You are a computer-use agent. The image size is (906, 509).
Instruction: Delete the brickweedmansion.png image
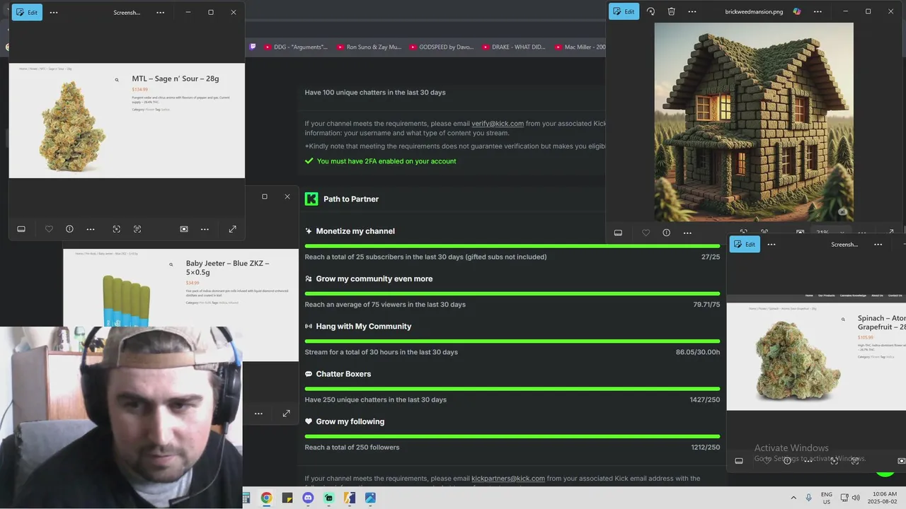671,11
